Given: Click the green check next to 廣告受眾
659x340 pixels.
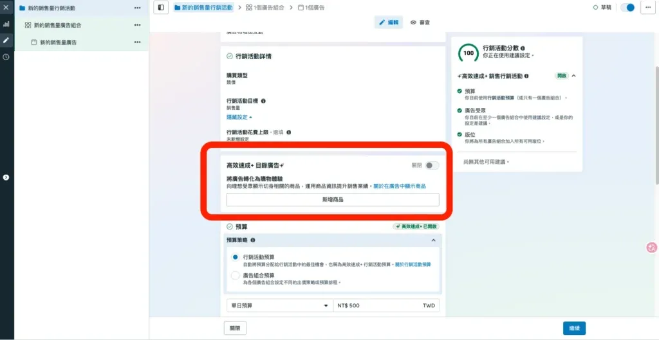Looking at the screenshot, I should pos(459,111).
